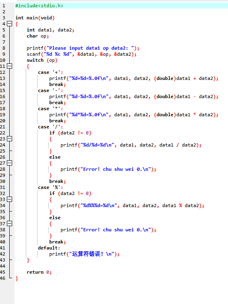Click line number 46 in the margin
Screen dimensions: 228x304
click(3, 278)
